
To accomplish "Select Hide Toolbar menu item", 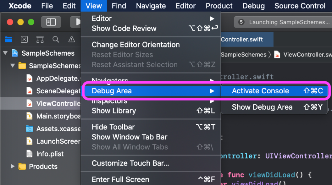I will (x=151, y=127).
